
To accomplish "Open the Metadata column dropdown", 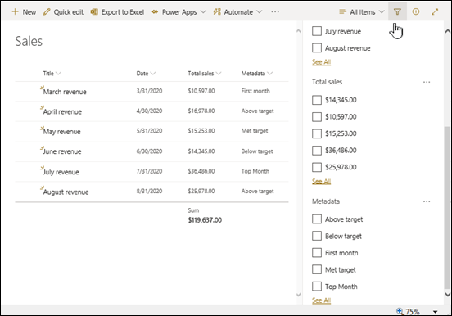I will click(270, 74).
